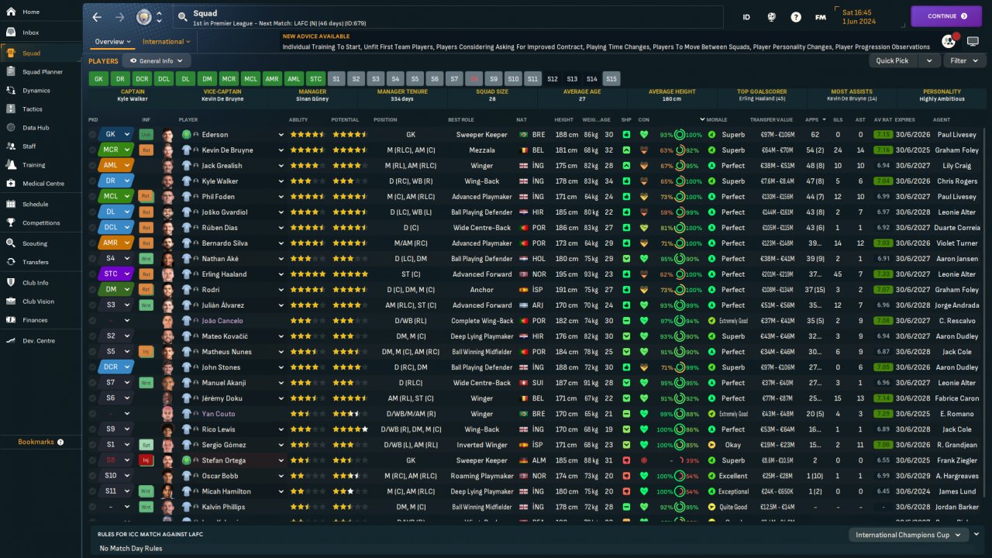
Task: Click the magnifier search icon
Action: (x=182, y=16)
